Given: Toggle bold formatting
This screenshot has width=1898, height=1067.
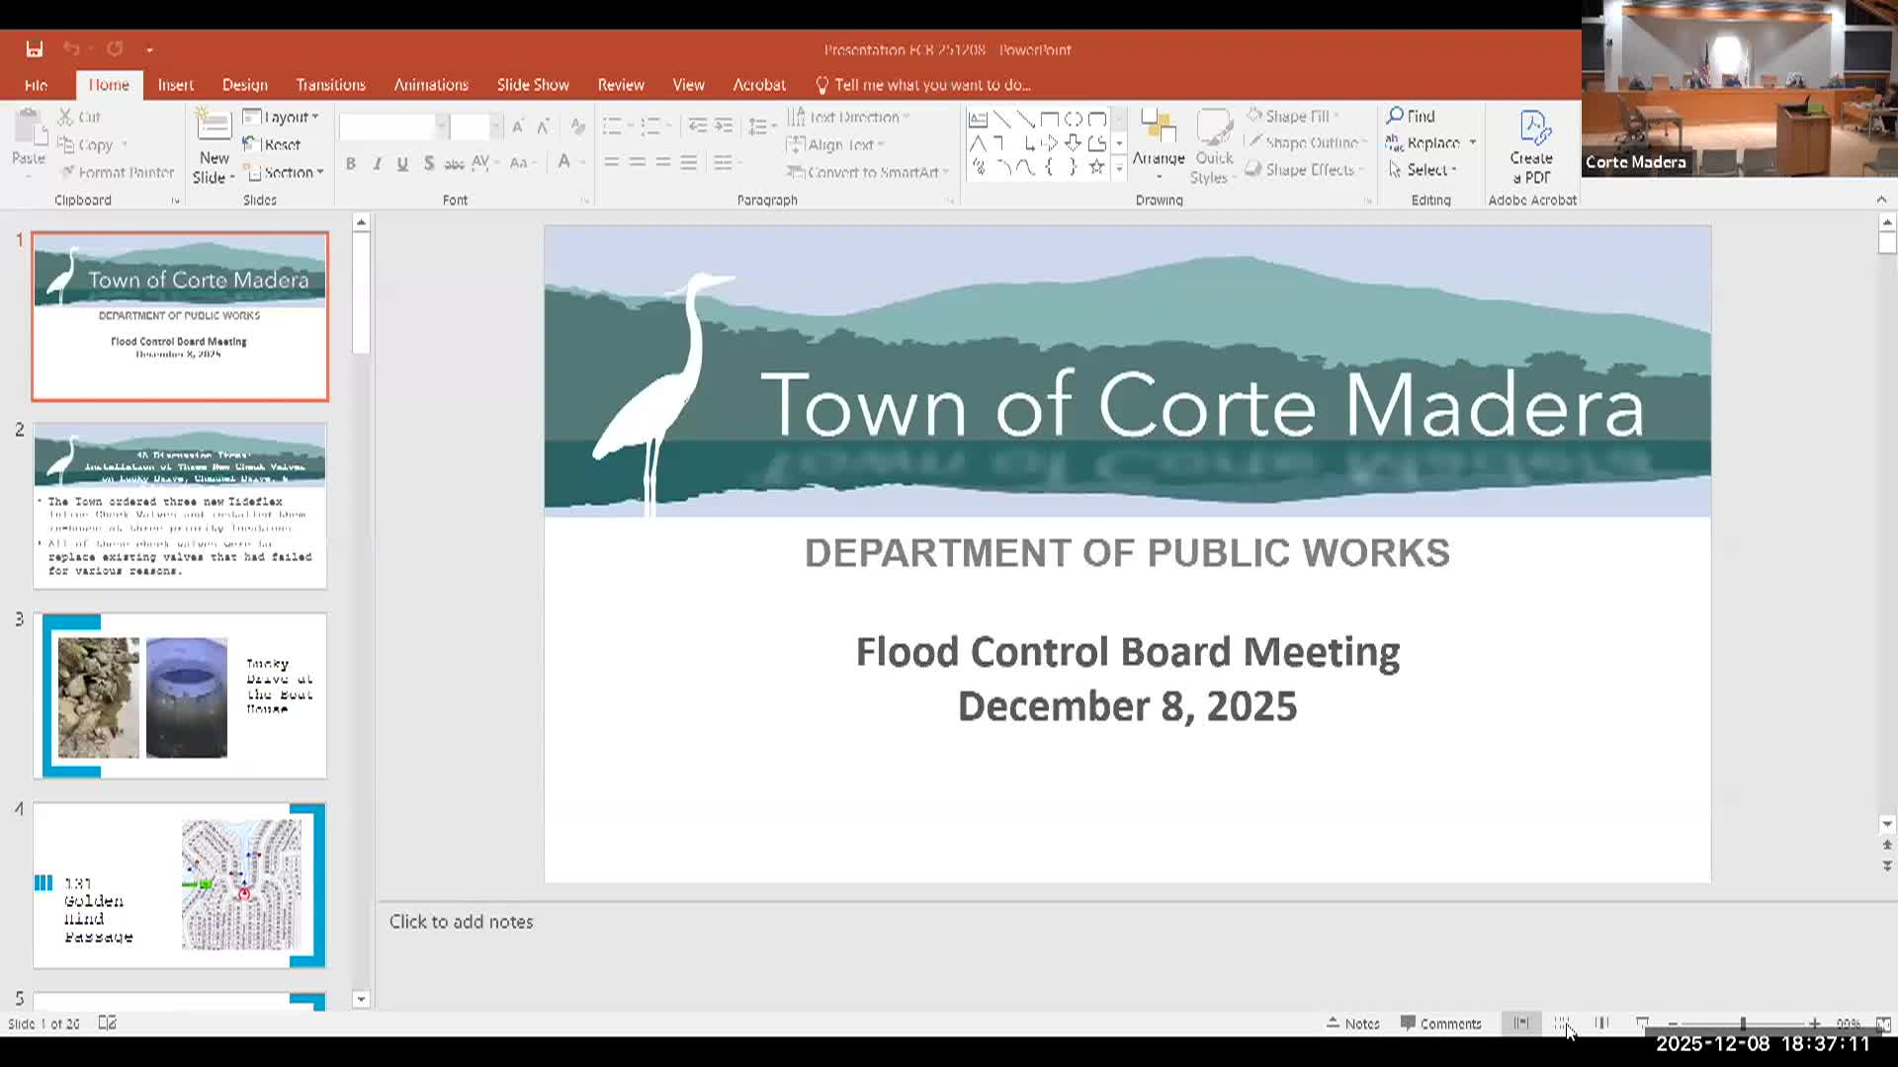Looking at the screenshot, I should pyautogui.click(x=350, y=164).
